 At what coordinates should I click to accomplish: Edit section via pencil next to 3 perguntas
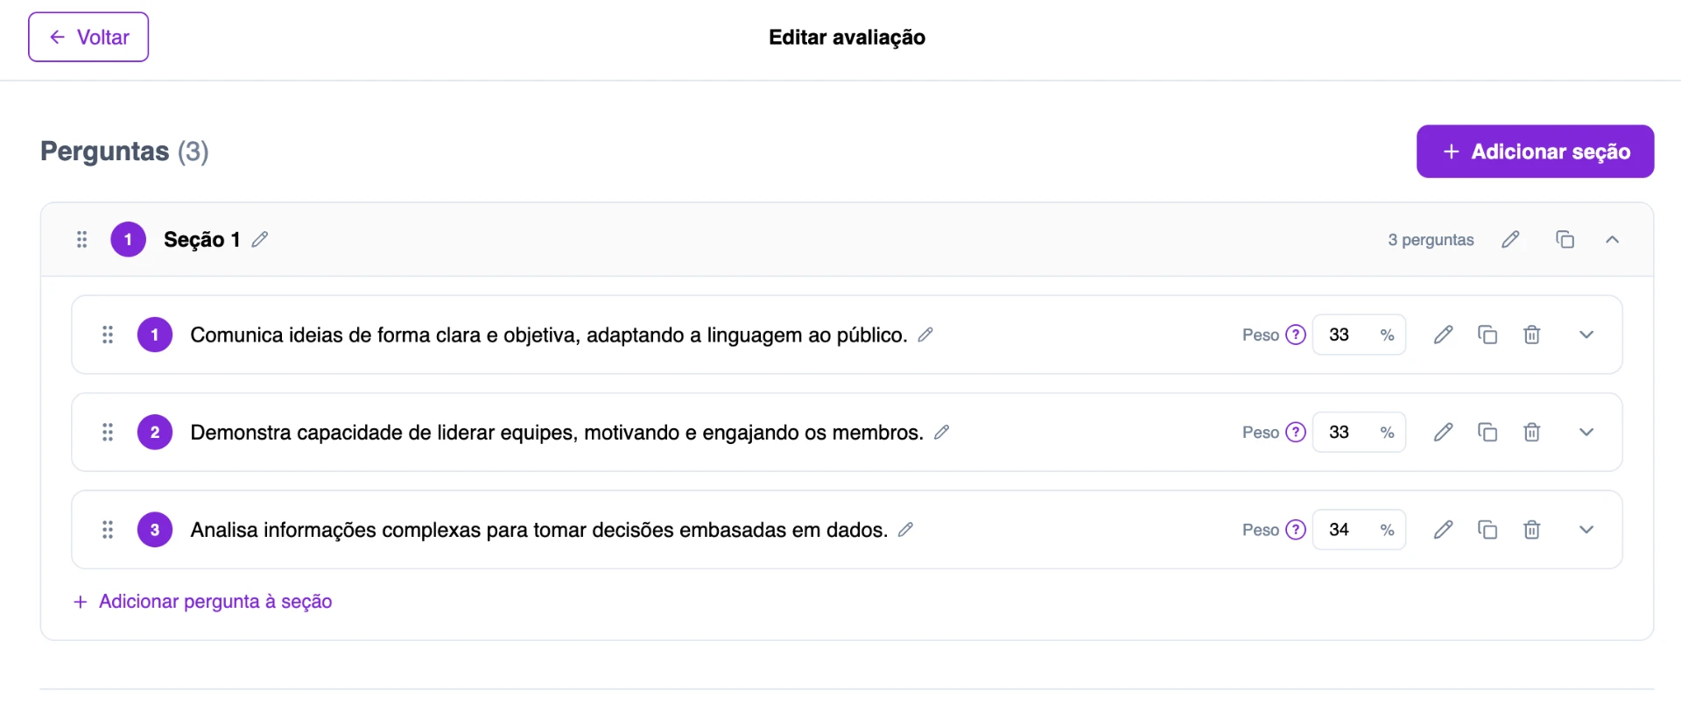pyautogui.click(x=1510, y=239)
